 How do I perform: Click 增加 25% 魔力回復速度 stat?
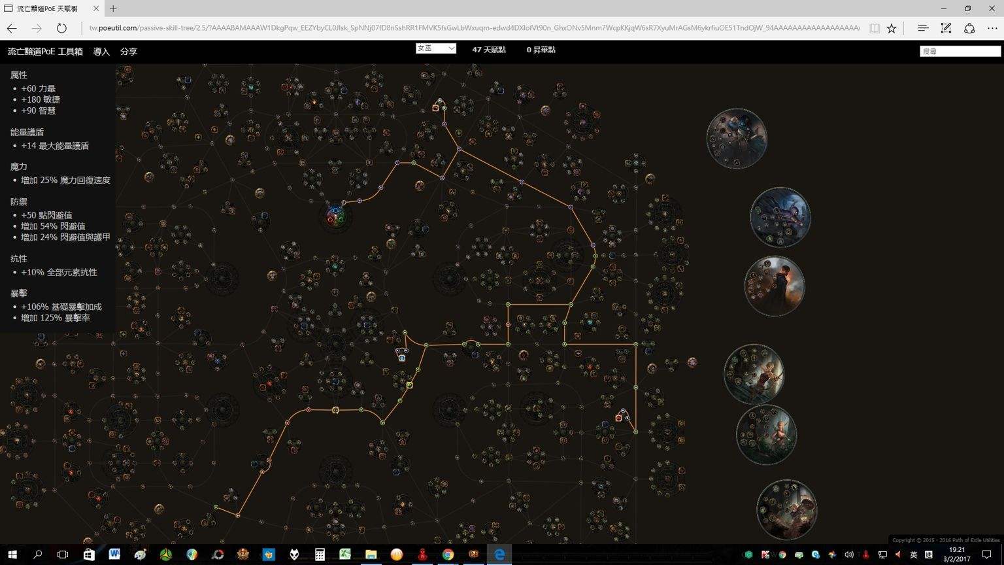[x=65, y=180]
